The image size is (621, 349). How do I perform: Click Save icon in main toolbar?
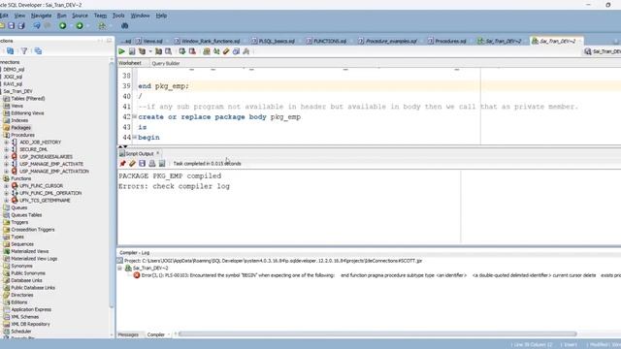11,26
